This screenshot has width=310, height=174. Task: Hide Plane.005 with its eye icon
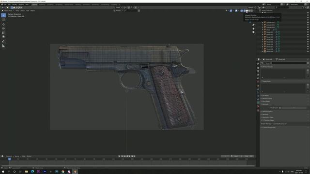(308, 42)
